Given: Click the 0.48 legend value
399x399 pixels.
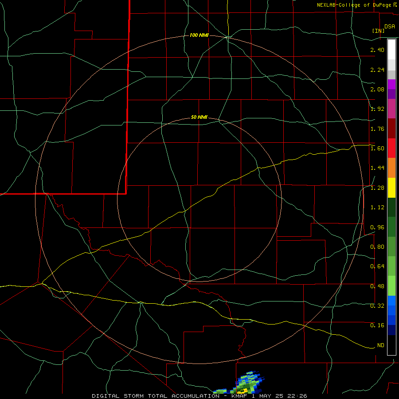Looking at the screenshot, I should point(377,286).
